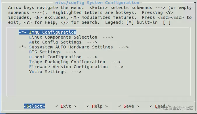The height and width of the screenshot is (114, 197).
Task: Click the ---> arrow after Yocto Settings
Action: point(76,72)
